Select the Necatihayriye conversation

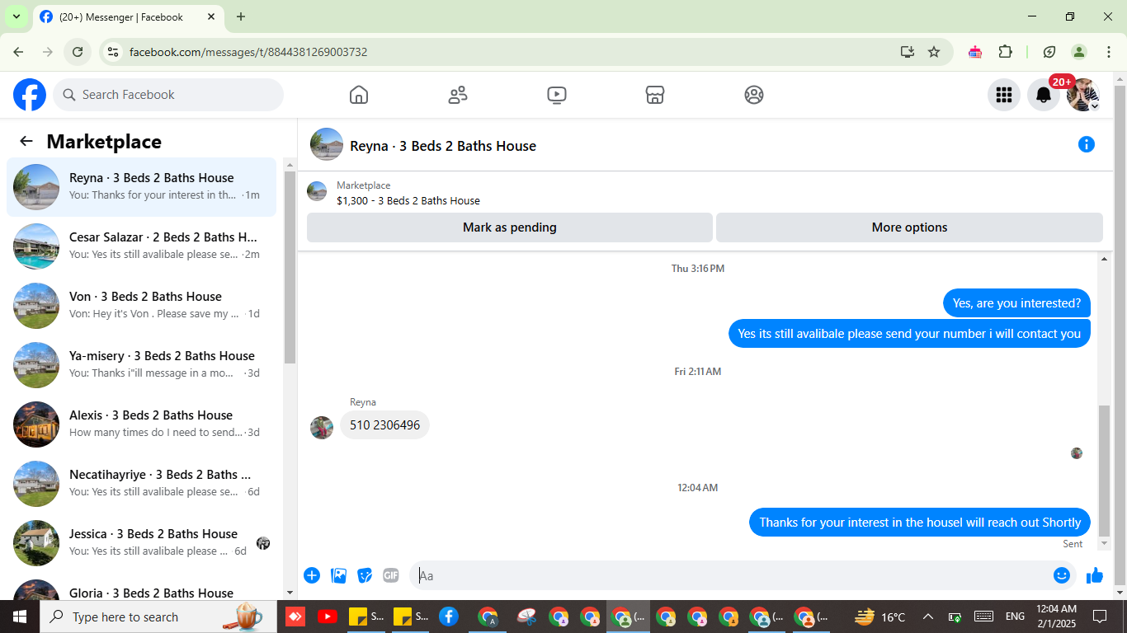tap(142, 484)
